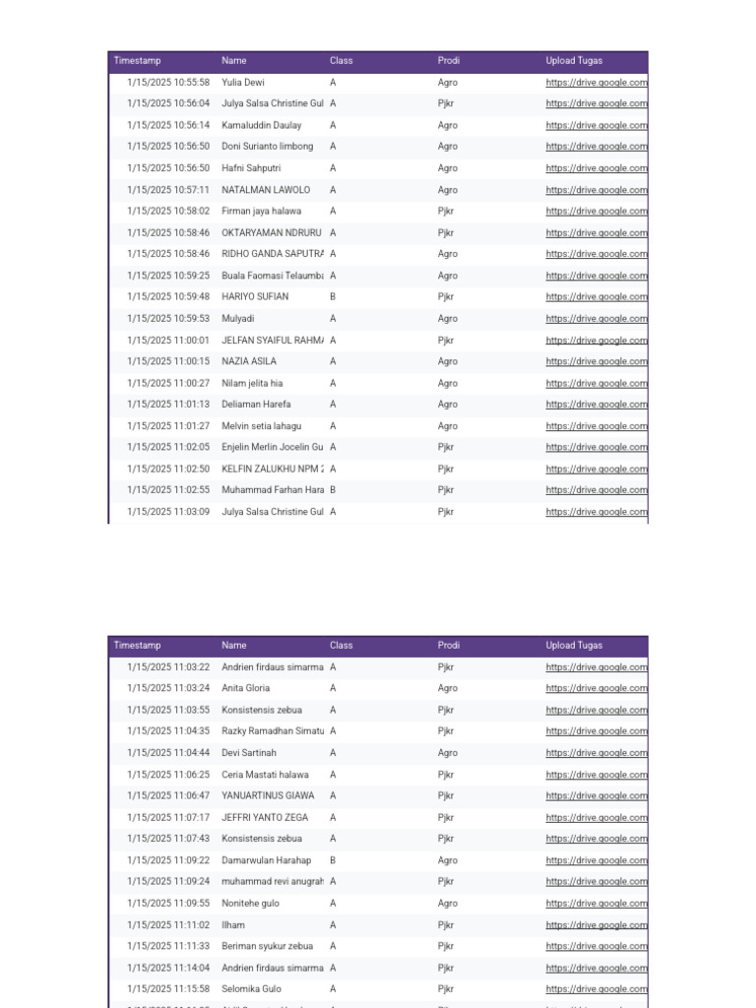The height and width of the screenshot is (1008, 756).
Task: Open Drive link for Damarwulan Harahap
Action: click(597, 860)
